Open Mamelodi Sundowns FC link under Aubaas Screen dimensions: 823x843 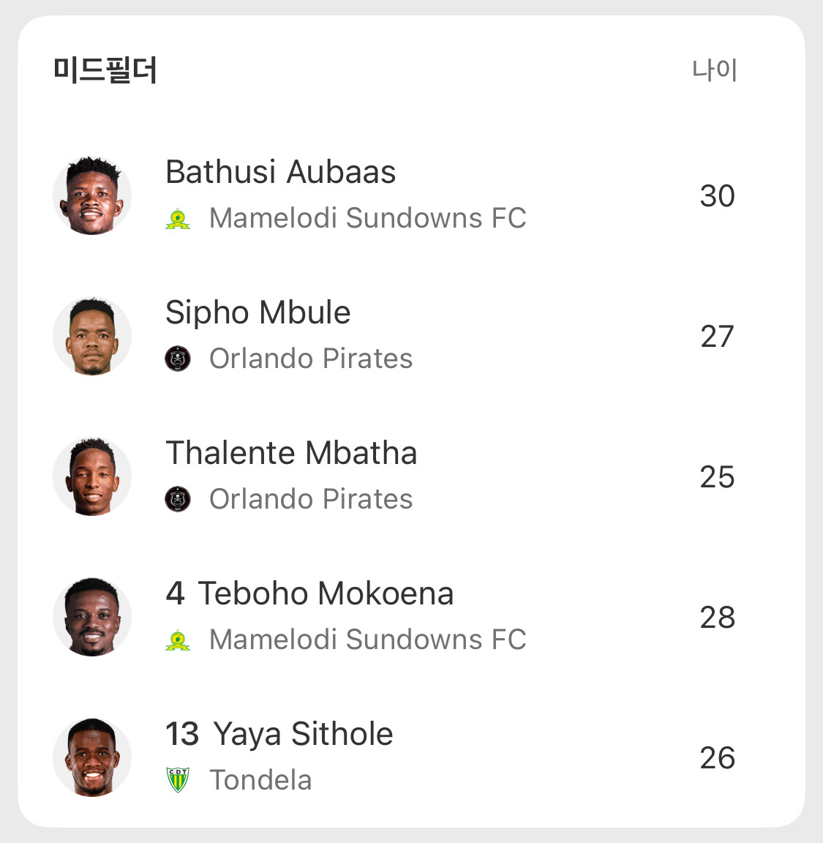[367, 218]
